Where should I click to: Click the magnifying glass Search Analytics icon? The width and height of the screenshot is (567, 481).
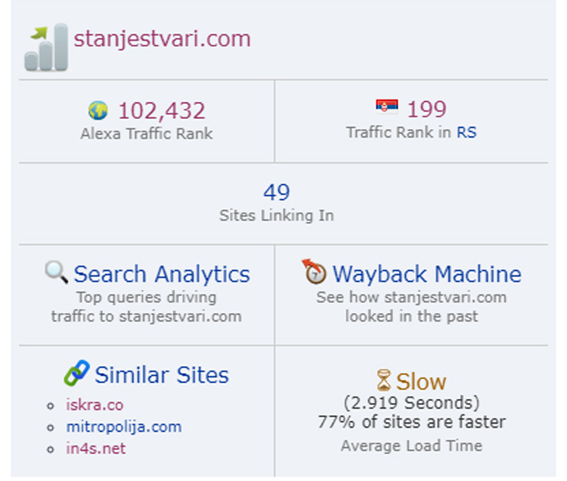pos(57,272)
